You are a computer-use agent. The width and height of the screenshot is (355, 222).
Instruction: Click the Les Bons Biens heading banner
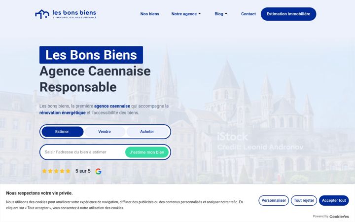[91, 55]
